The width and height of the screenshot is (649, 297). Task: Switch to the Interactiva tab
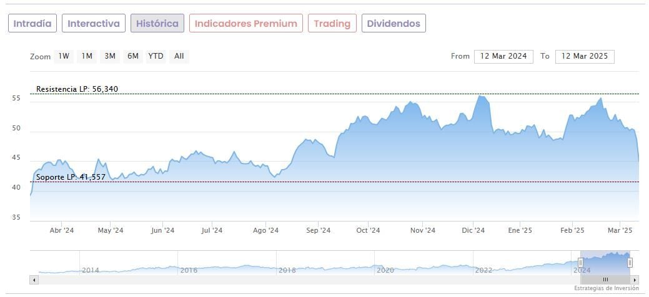point(94,24)
